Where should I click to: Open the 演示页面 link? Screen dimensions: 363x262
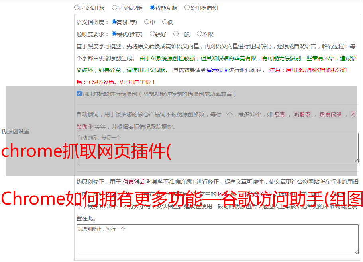pyautogui.click(x=218, y=70)
